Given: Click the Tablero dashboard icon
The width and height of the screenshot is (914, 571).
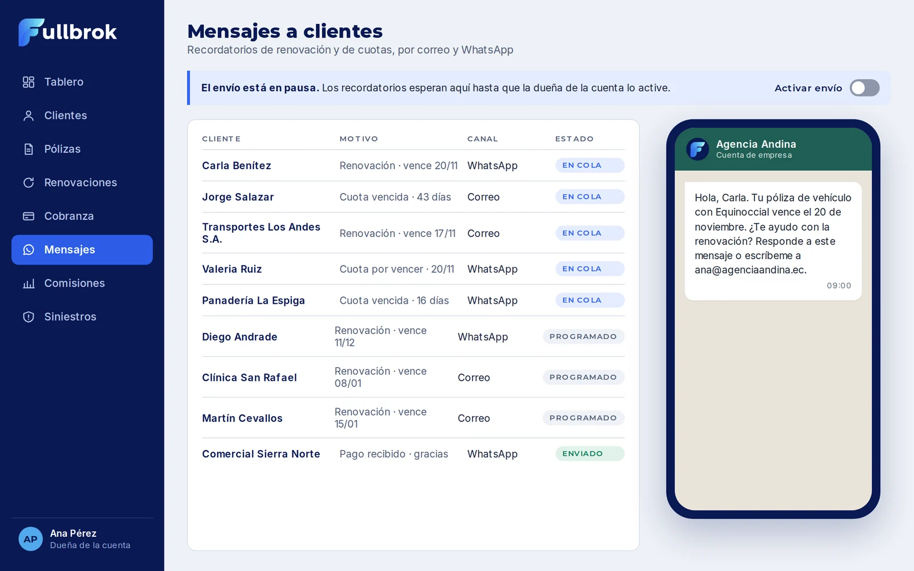Looking at the screenshot, I should [29, 82].
